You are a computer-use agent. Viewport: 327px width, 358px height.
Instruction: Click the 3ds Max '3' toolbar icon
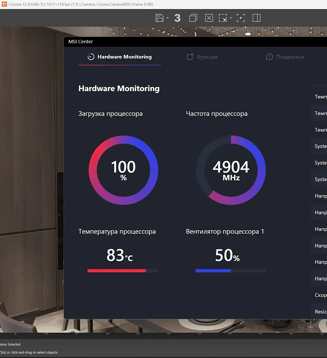click(177, 18)
